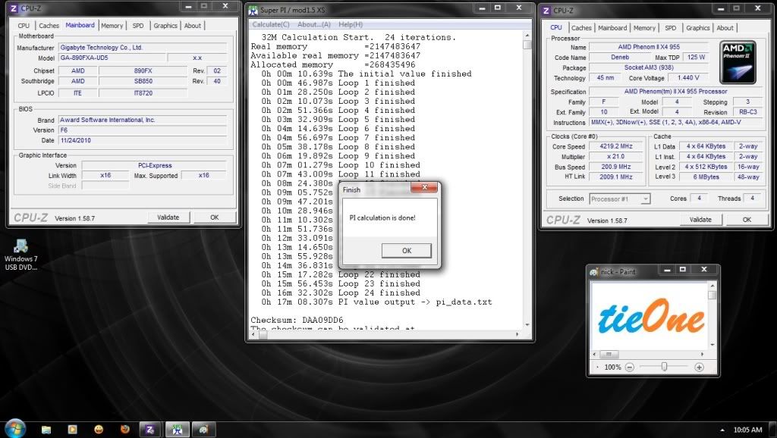The width and height of the screenshot is (777, 438).
Task: Open About tab in Mainboard CPU-Z window
Action: pyautogui.click(x=193, y=26)
